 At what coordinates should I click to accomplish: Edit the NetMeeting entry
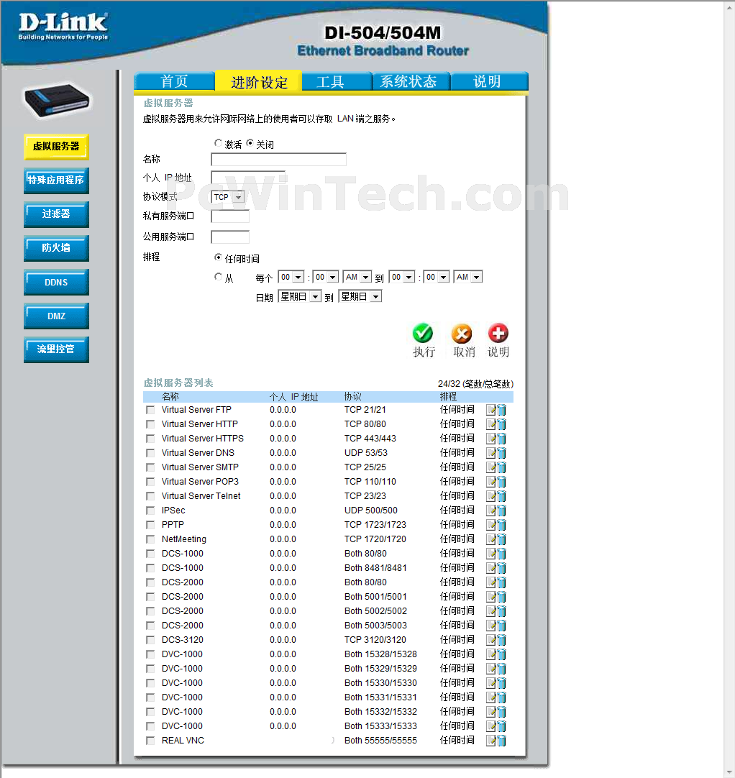490,539
